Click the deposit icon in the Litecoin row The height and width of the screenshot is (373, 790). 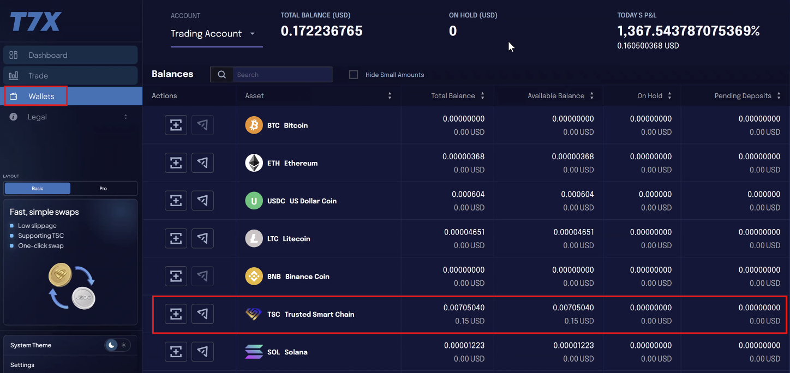click(176, 238)
